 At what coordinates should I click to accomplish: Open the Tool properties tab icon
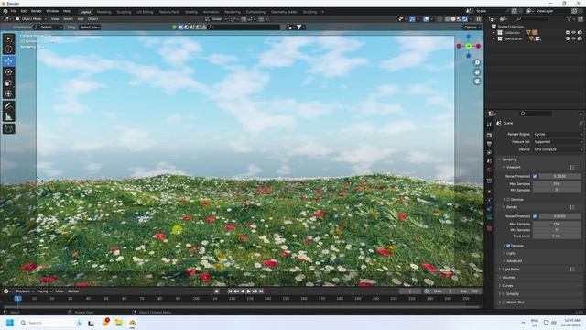pos(489,125)
